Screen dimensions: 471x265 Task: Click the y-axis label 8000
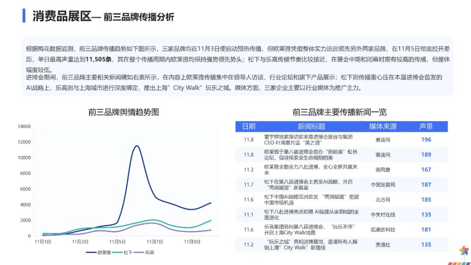click(x=25, y=173)
